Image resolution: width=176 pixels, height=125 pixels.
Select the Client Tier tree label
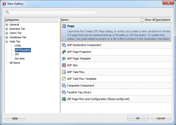tap(16, 33)
